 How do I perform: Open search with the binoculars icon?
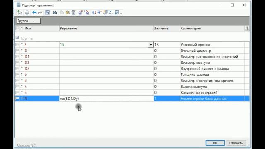click(x=55, y=13)
